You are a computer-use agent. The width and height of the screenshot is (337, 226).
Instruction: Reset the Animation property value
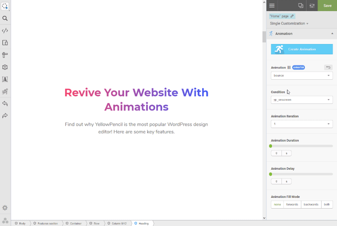point(328,67)
